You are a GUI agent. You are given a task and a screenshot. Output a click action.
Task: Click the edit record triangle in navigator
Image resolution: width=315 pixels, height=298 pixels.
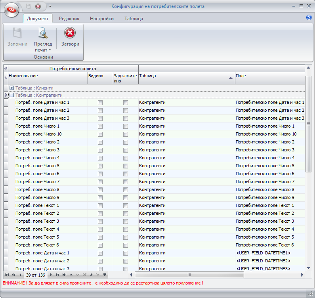coord(71,275)
